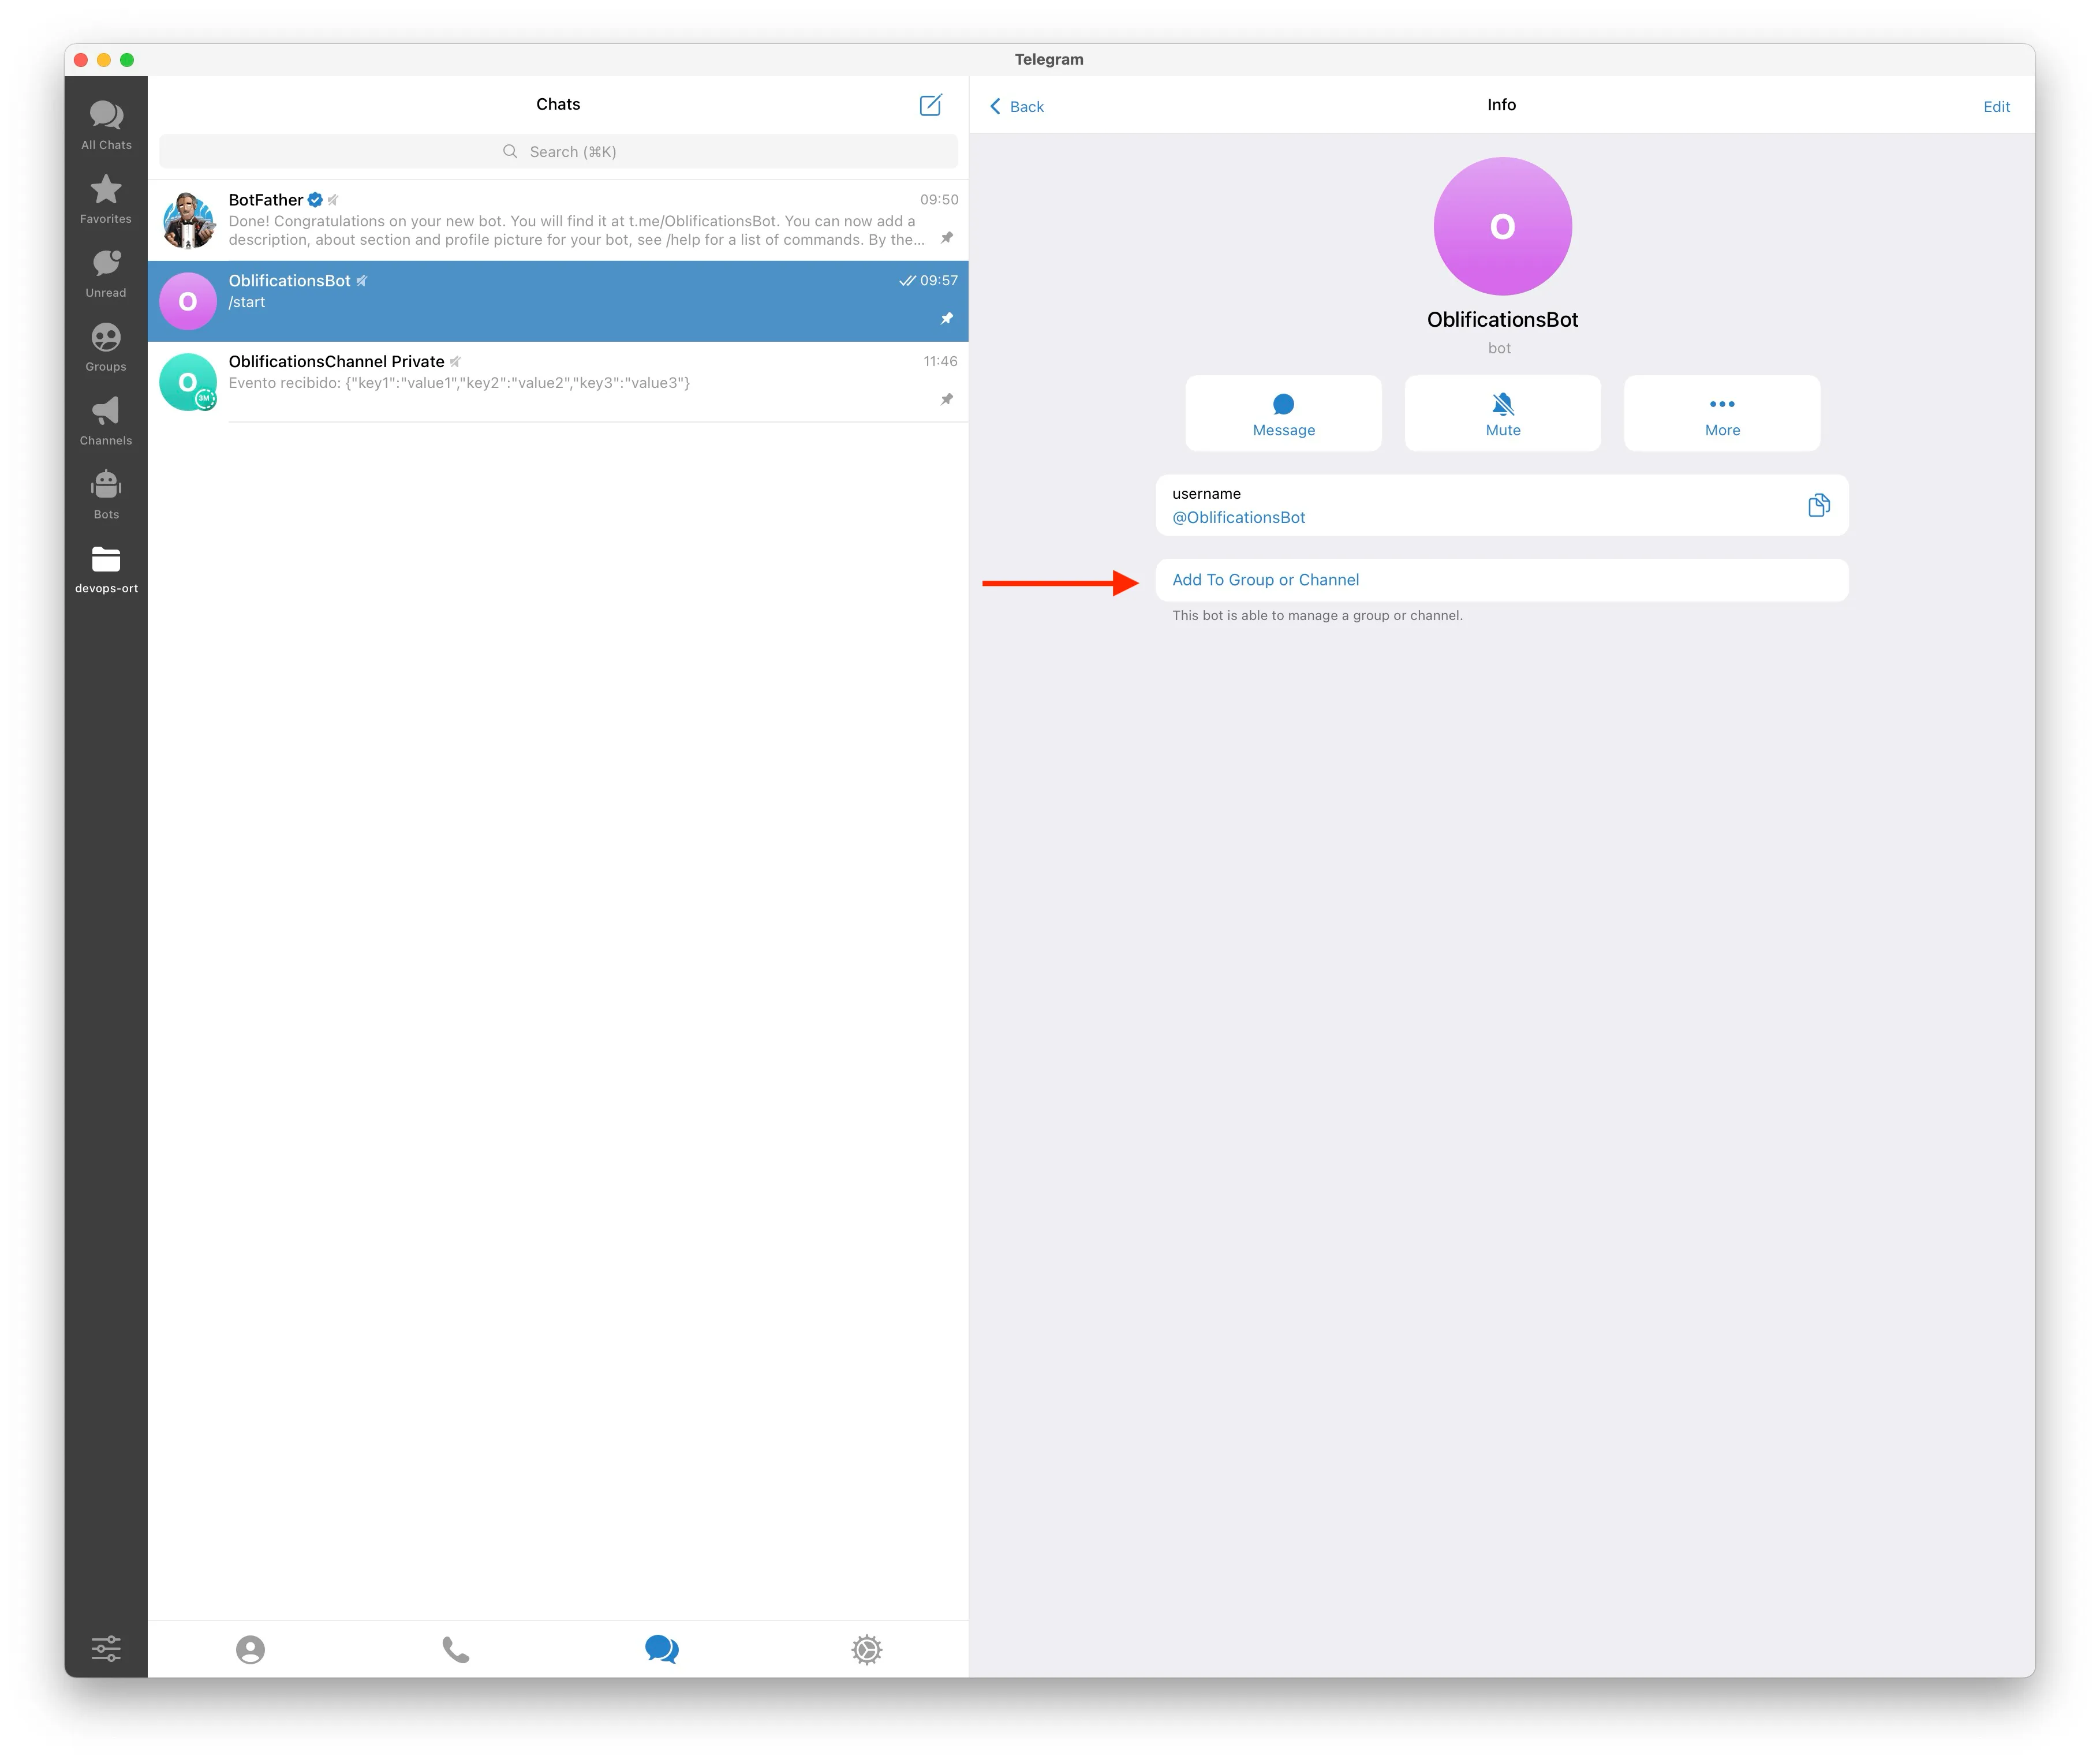2100x1763 pixels.
Task: Switch to the Chats tab at bottom
Action: [661, 1649]
